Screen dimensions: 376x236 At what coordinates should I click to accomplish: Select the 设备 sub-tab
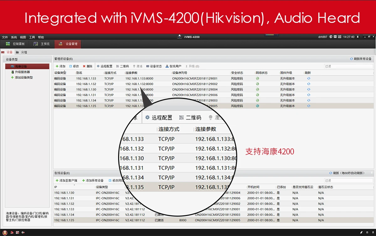coord(7,52)
